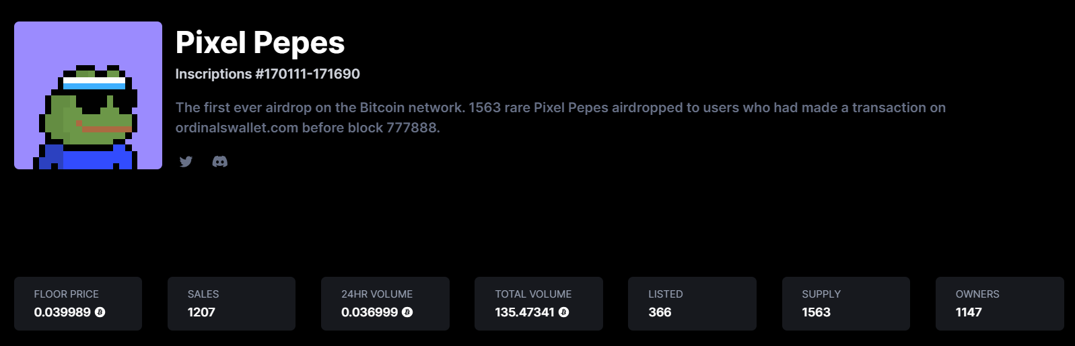The width and height of the screenshot is (1075, 346).
Task: Click the ordinalswallet.com text in the description
Action: coord(237,128)
